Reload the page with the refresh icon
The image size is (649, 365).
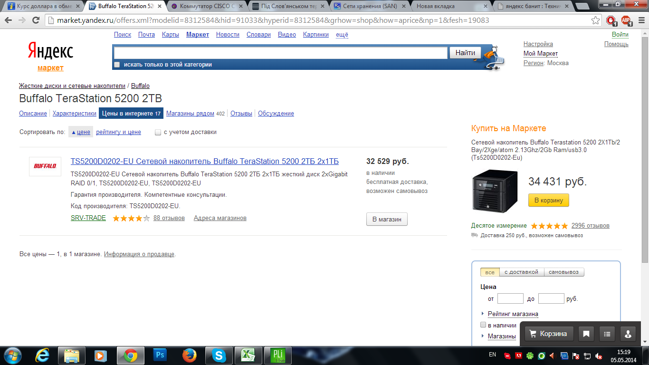point(36,20)
